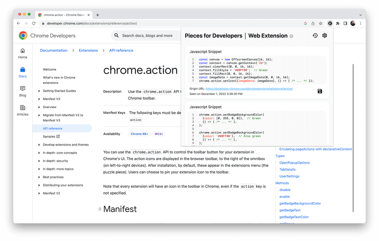Expand the Manifest V3 tree item
Screen dimensions: 379x241
tap(39, 99)
